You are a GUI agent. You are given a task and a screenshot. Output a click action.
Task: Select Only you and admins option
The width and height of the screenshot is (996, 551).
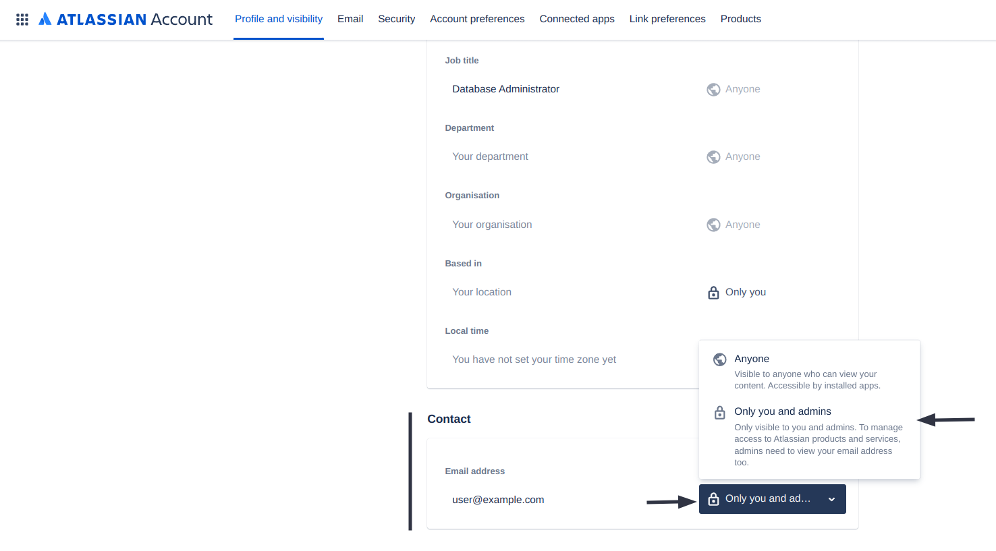coord(809,436)
